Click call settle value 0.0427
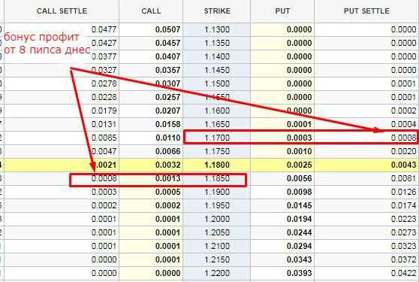The height and width of the screenshot is (282, 419). [104, 43]
